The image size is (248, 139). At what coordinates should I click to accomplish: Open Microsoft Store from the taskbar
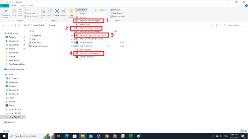tap(74, 136)
